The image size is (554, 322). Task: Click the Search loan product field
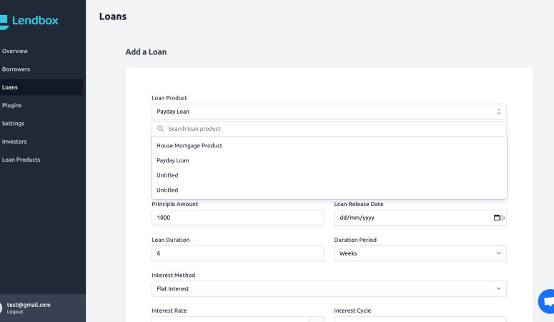pyautogui.click(x=329, y=129)
